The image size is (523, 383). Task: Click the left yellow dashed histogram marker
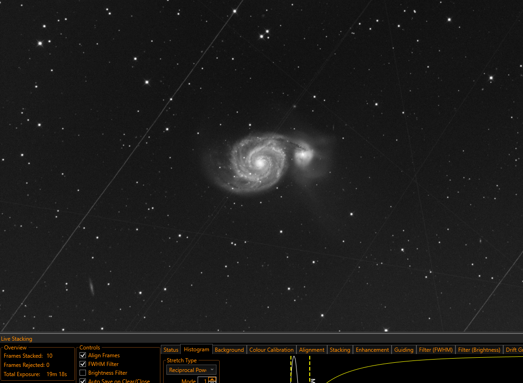(291, 369)
